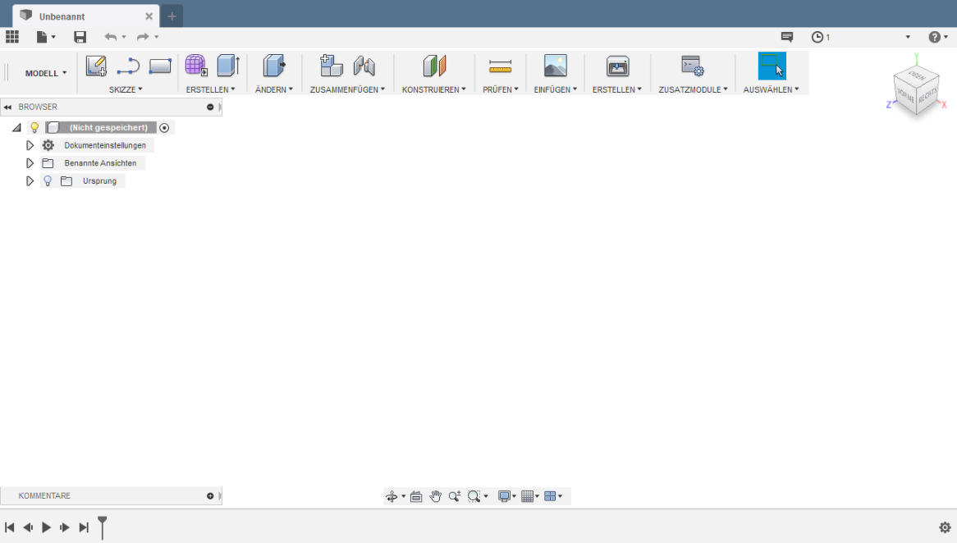Viewport: 957px width, 543px height.
Task: Open the comments notification icon
Action: 787,37
